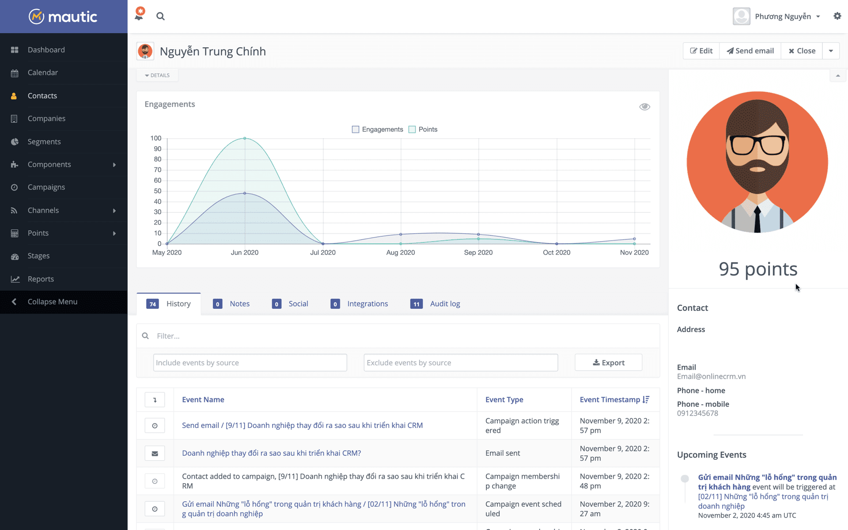Click the Export button
Viewport: 848px width, 530px height.
coord(608,363)
